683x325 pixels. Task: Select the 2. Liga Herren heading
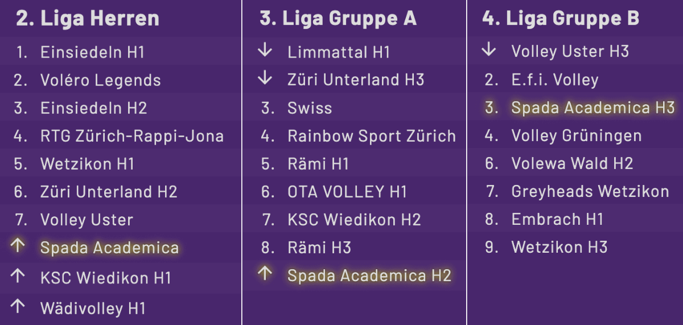[x=88, y=19]
